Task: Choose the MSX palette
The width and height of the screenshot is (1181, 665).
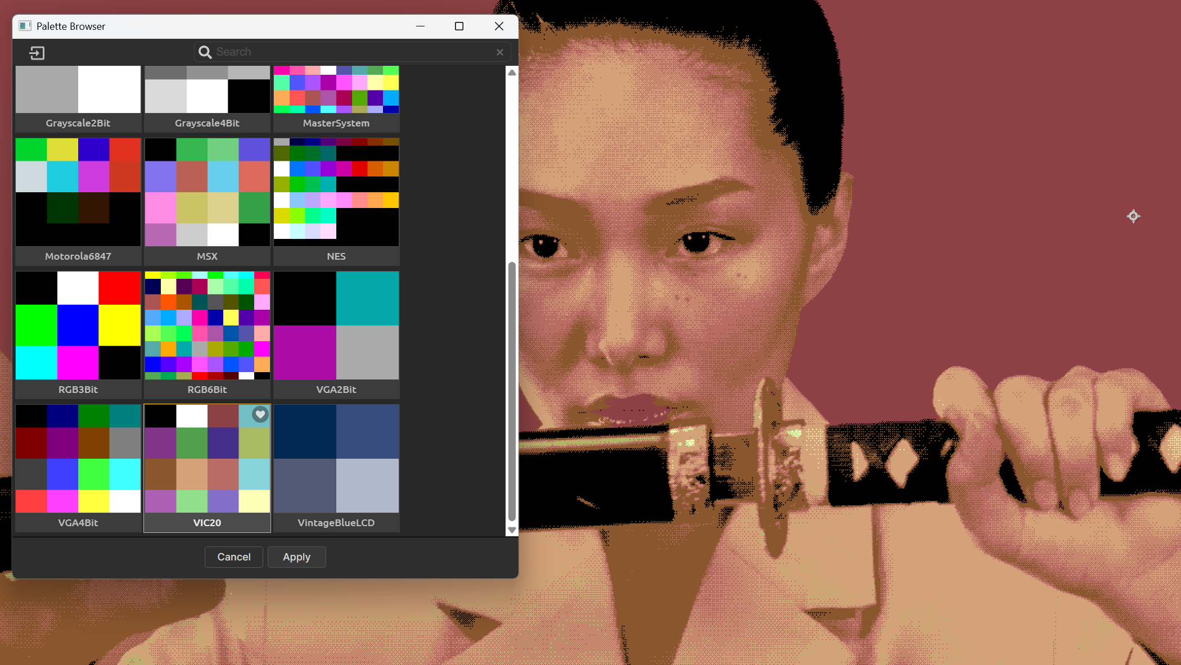Action: [207, 192]
